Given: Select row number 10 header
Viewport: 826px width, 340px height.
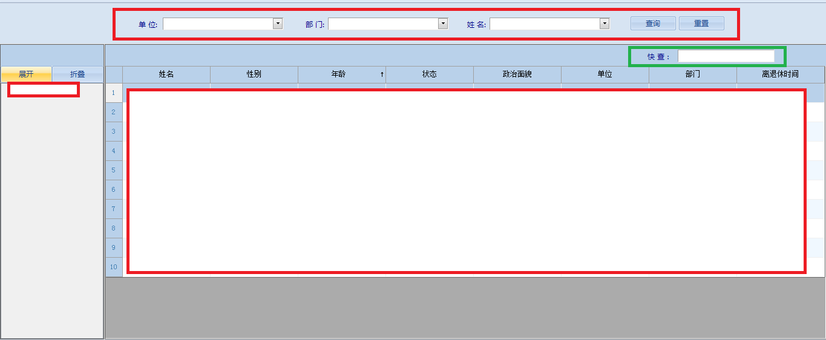Looking at the screenshot, I should pos(114,267).
